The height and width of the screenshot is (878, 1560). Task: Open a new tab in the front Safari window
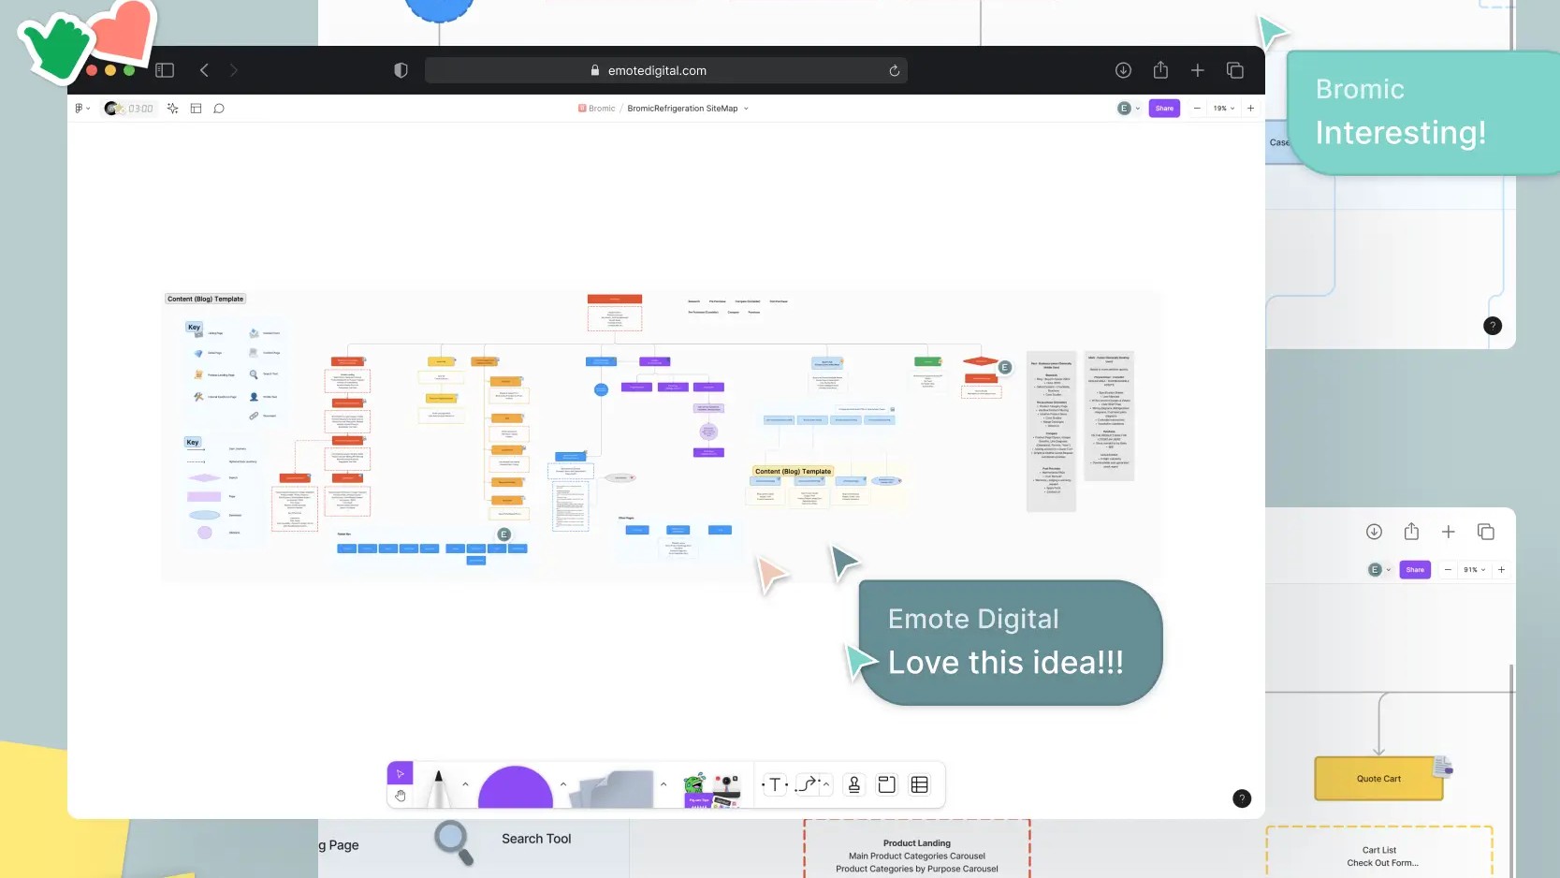[1198, 70]
